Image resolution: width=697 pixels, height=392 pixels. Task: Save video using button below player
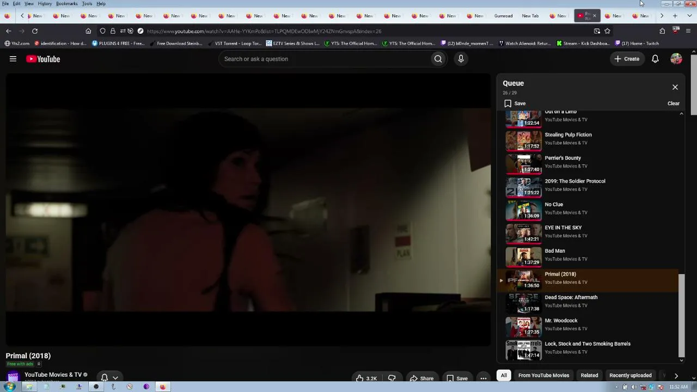[457, 378]
